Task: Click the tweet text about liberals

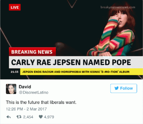Action: coord(41,102)
